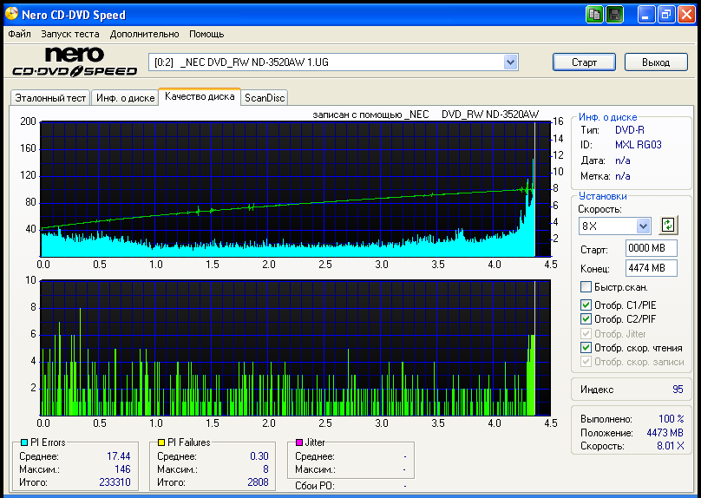Click the Nero CD-DVD Speed logo
This screenshot has height=498, width=701.
74,62
